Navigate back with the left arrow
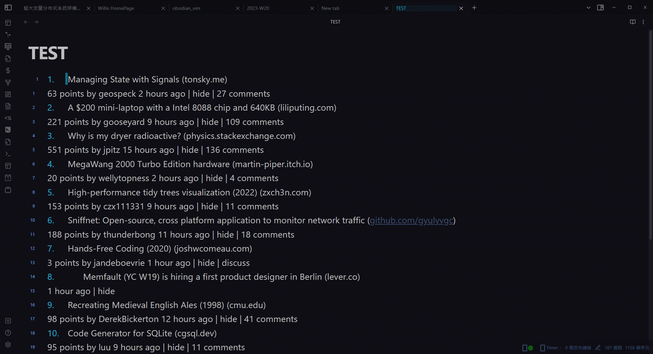653x354 pixels. 26,22
